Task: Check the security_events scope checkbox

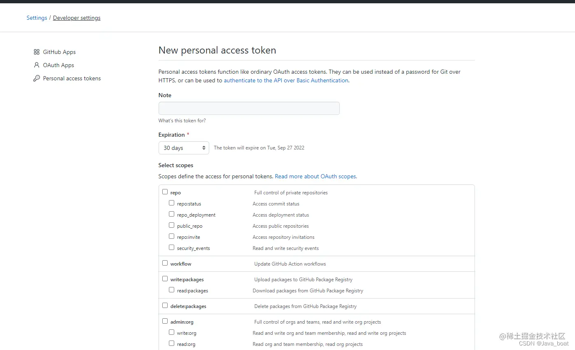Action: (x=172, y=247)
